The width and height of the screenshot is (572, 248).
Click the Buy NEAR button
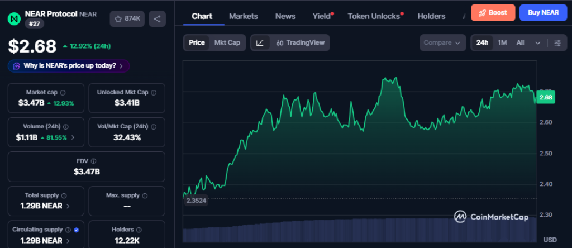543,13
